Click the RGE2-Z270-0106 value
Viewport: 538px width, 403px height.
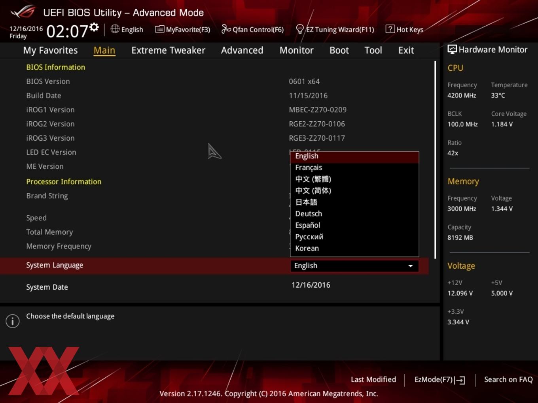[317, 124]
